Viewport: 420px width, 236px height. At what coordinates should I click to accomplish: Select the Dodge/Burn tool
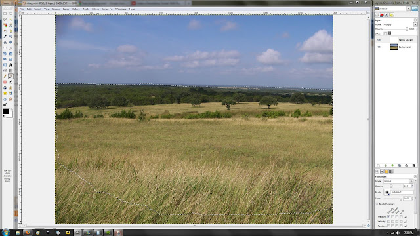pos(5,105)
